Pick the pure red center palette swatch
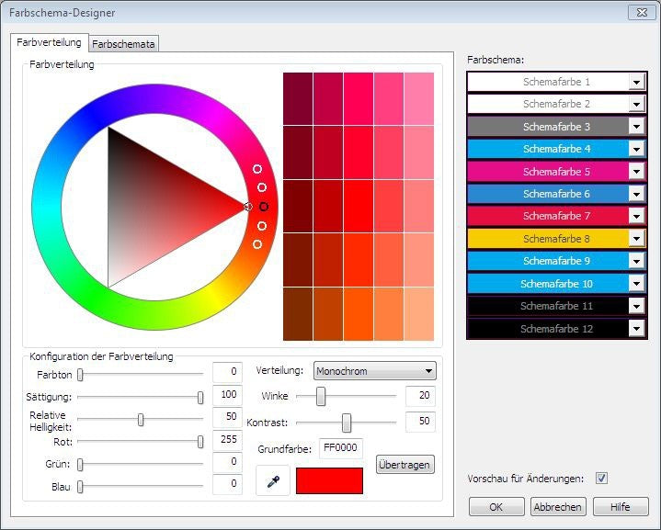The height and width of the screenshot is (530, 661). [x=359, y=206]
